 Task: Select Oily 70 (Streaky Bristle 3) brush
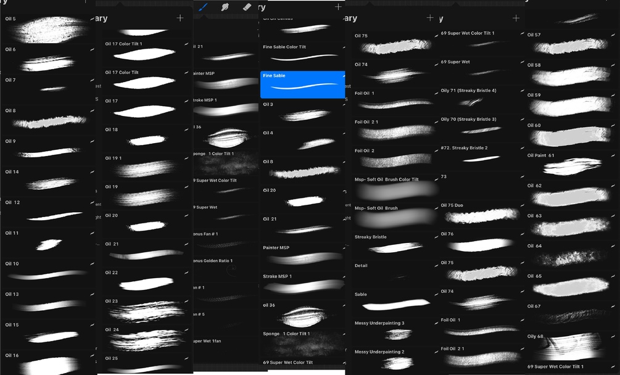point(482,128)
